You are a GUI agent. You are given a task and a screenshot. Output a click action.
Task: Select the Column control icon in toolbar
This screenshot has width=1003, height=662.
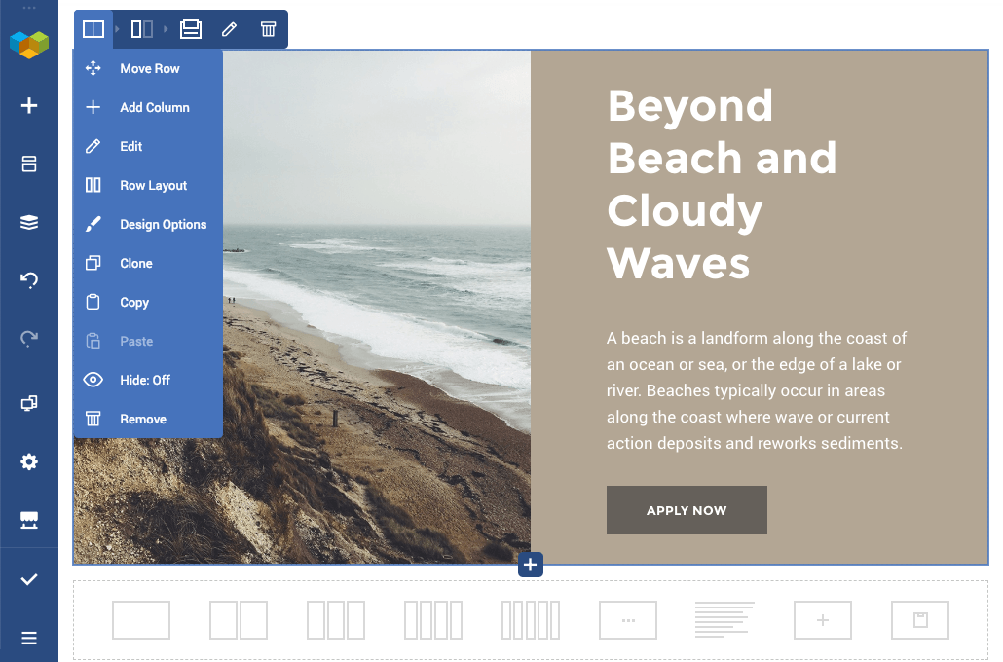click(x=141, y=29)
